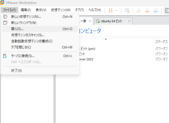Click the new window menu icon

pos(5,23)
